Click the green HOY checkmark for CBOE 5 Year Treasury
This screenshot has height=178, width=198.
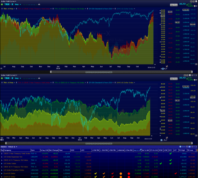(x=170, y=154)
